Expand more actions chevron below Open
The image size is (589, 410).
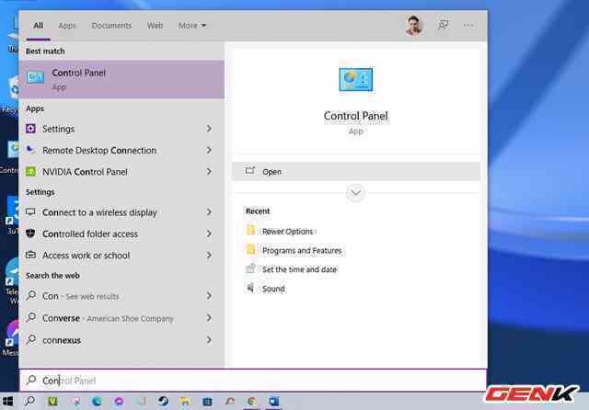click(x=356, y=193)
